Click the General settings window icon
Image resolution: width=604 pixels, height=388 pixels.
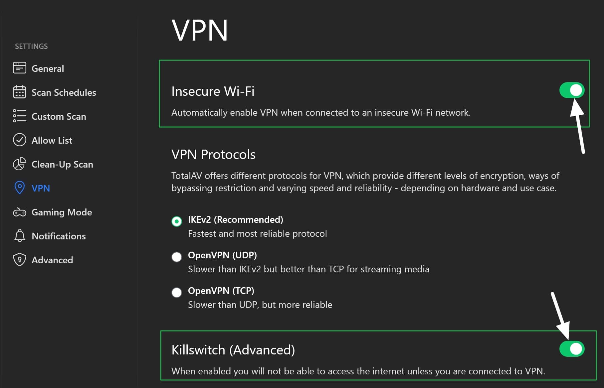coord(19,67)
